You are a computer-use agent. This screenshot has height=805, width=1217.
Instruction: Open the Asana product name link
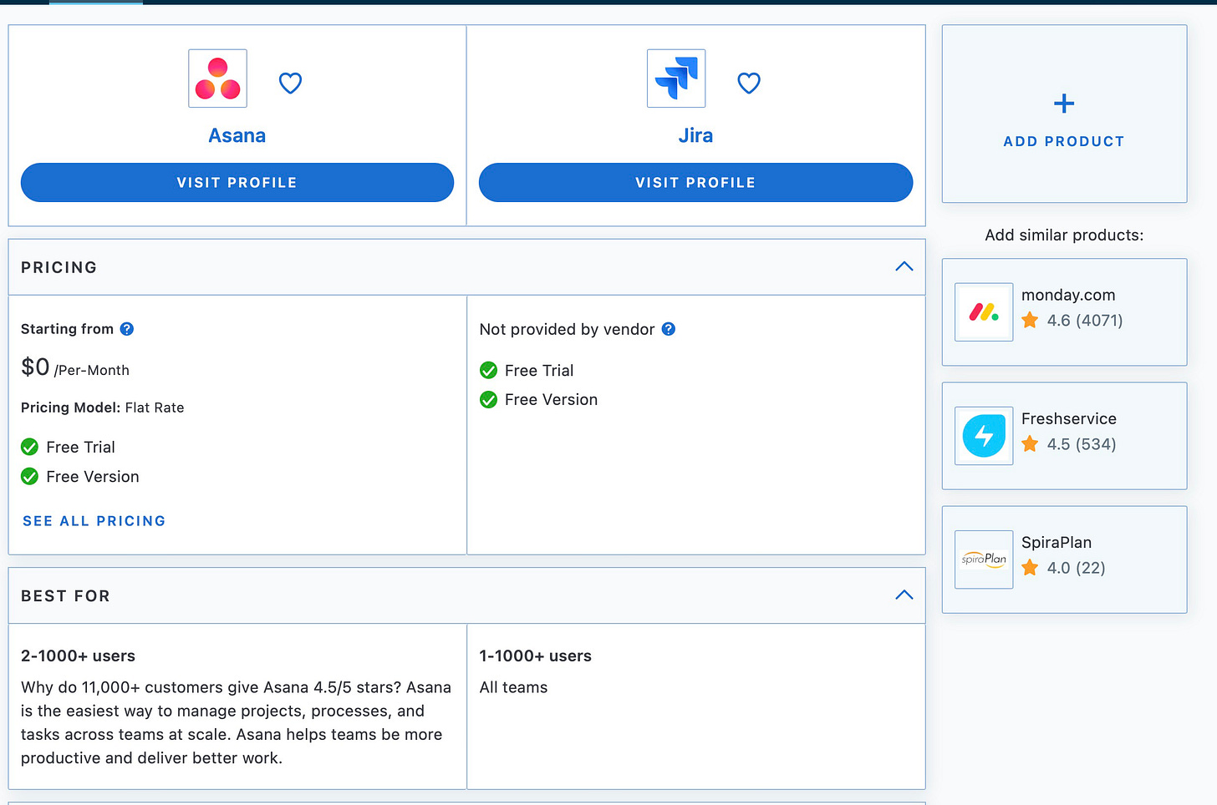[237, 135]
